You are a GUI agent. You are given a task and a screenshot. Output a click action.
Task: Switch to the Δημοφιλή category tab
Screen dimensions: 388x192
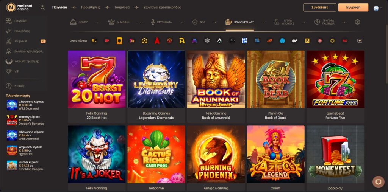[119, 22]
